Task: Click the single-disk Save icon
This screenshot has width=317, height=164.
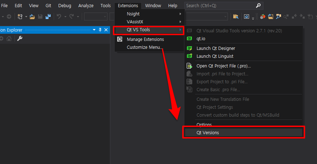Action: click(40, 17)
